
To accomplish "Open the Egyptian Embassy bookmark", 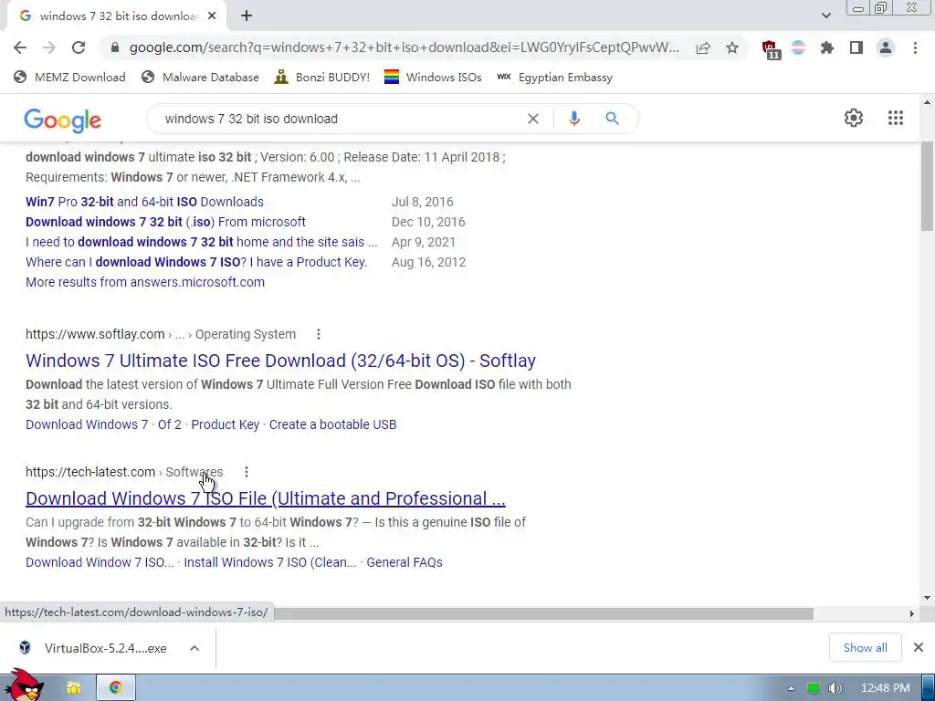I will 554,78.
